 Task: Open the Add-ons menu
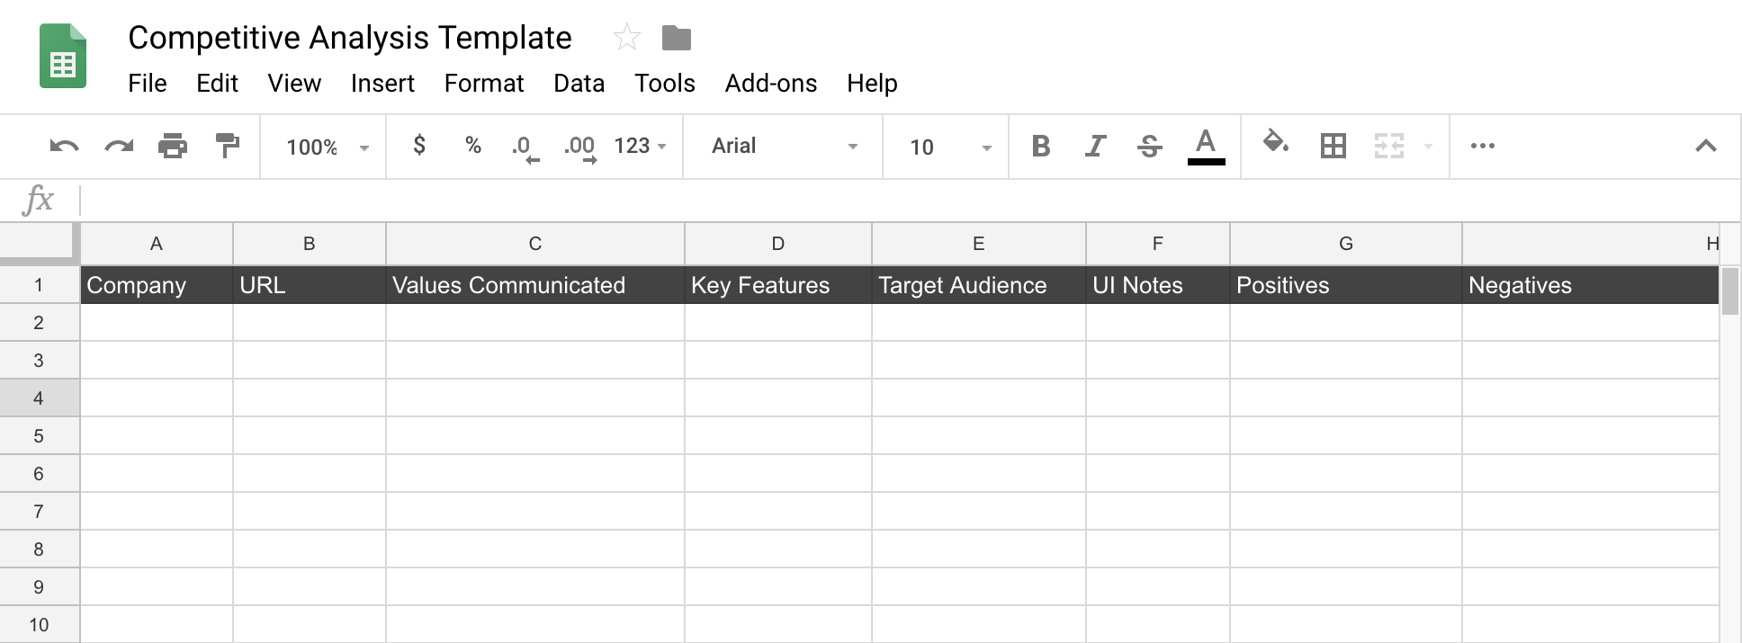pos(770,84)
